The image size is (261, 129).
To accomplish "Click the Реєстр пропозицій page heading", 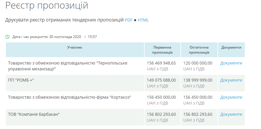I will (x=47, y=6).
